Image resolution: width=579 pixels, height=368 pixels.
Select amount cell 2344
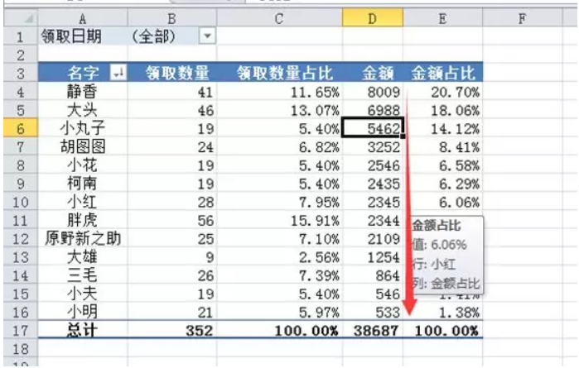click(373, 220)
